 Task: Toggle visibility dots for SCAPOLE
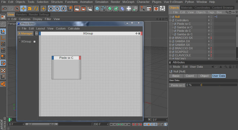[211, 52]
